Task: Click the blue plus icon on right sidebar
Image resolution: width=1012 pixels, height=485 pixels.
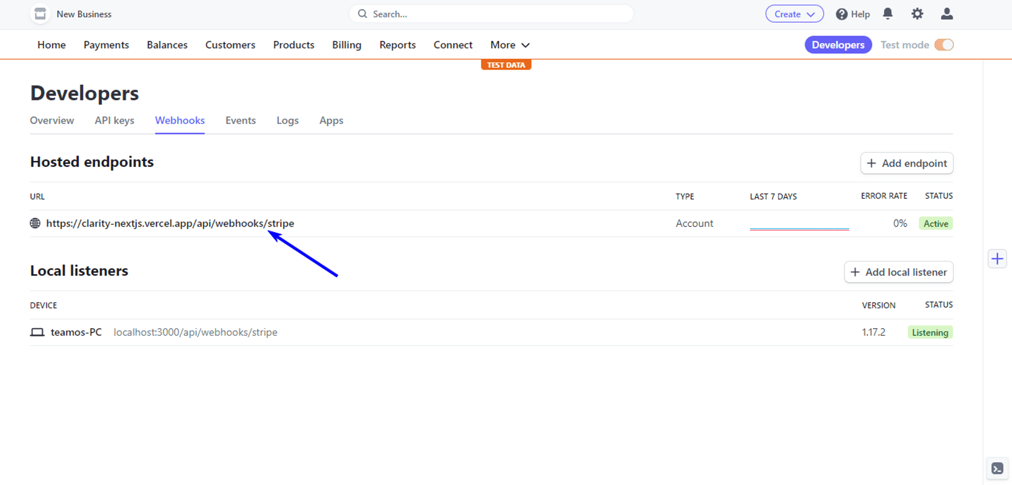Action: tap(997, 259)
